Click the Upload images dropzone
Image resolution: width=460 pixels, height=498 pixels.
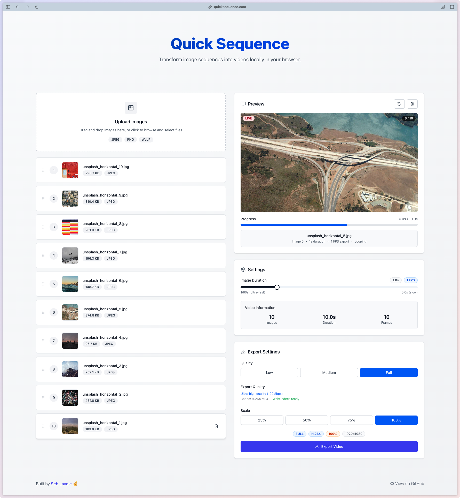tap(131, 122)
